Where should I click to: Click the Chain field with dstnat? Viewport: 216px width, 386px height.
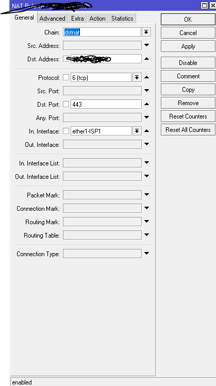tap(102, 32)
